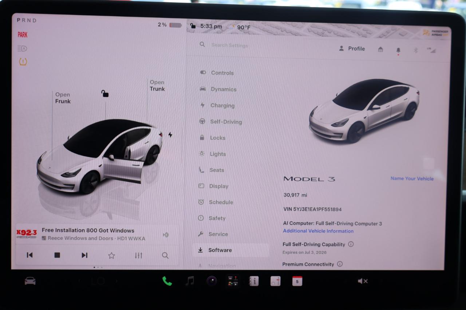Tap the audio source icon in media player

[166, 235]
